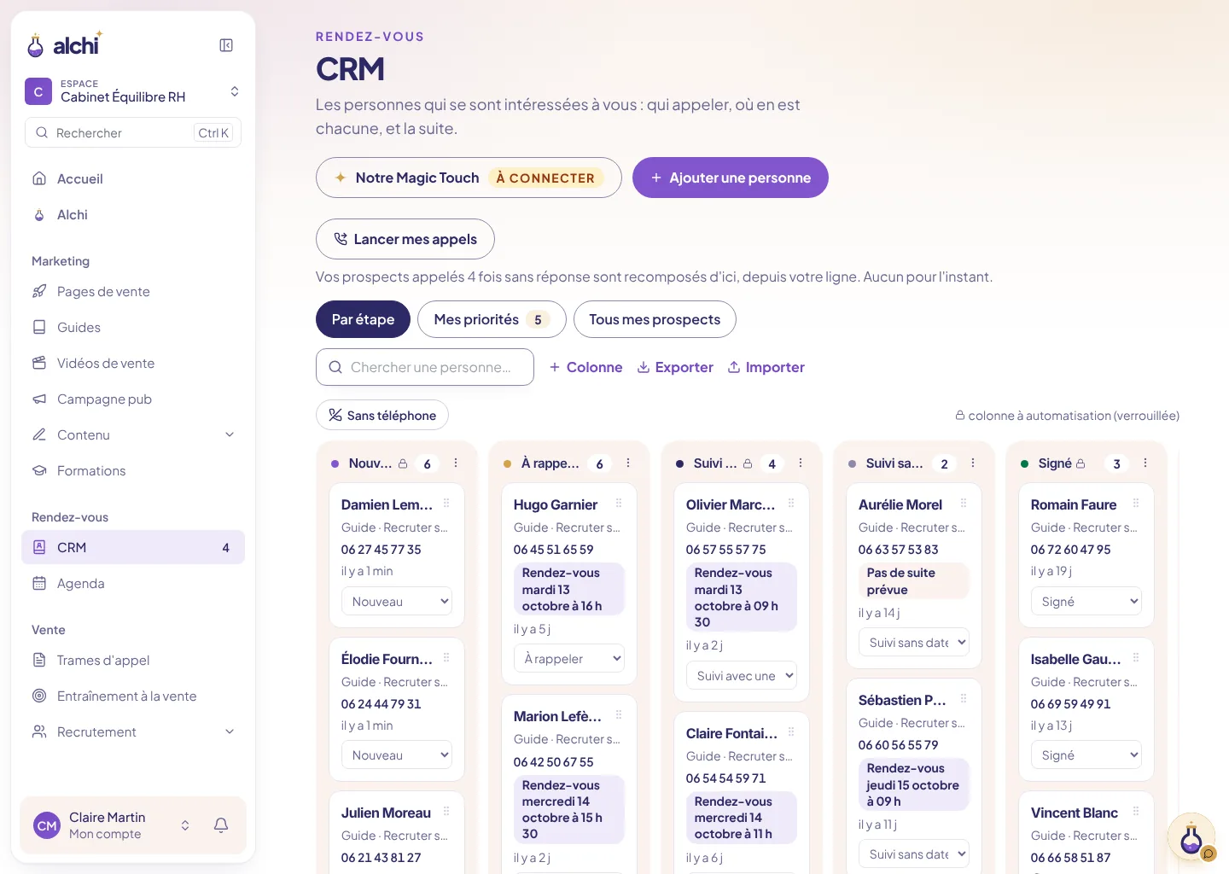Add a new Colonne
The height and width of the screenshot is (874, 1229).
pyautogui.click(x=585, y=368)
